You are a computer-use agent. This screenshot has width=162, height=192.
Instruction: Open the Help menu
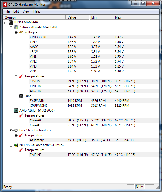pyautogui.click(x=37, y=11)
